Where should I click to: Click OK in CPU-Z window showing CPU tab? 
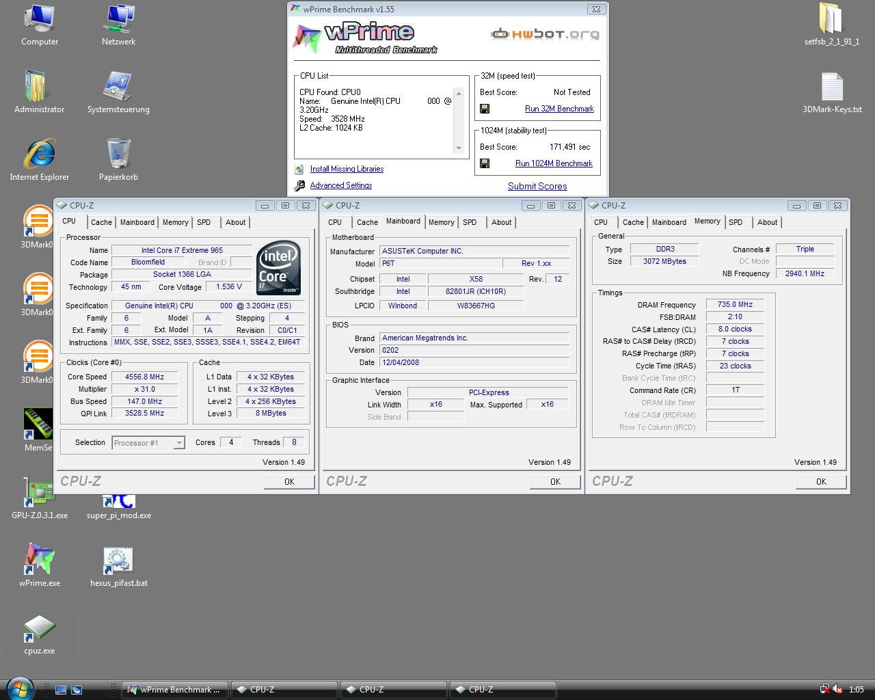point(289,482)
